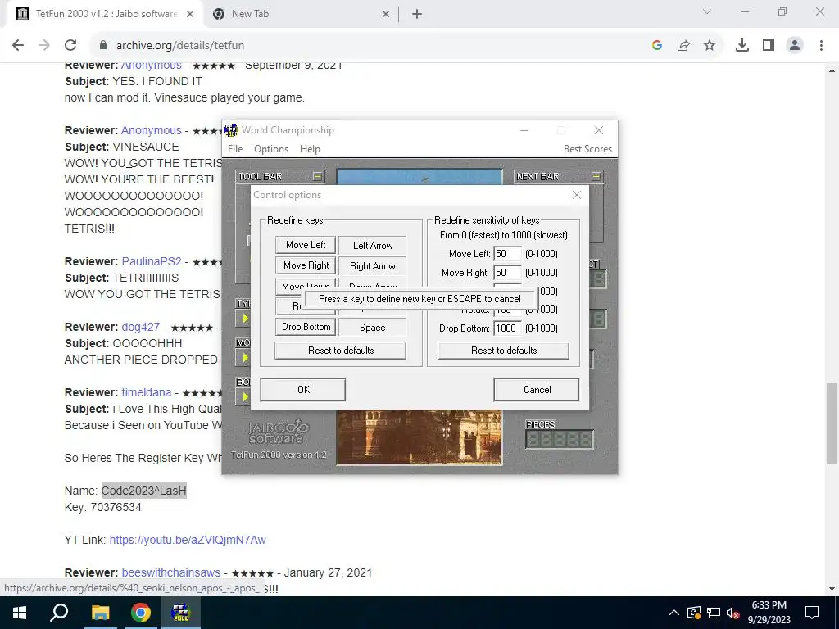
Task: Click the Move Left key button
Action: tap(306, 245)
